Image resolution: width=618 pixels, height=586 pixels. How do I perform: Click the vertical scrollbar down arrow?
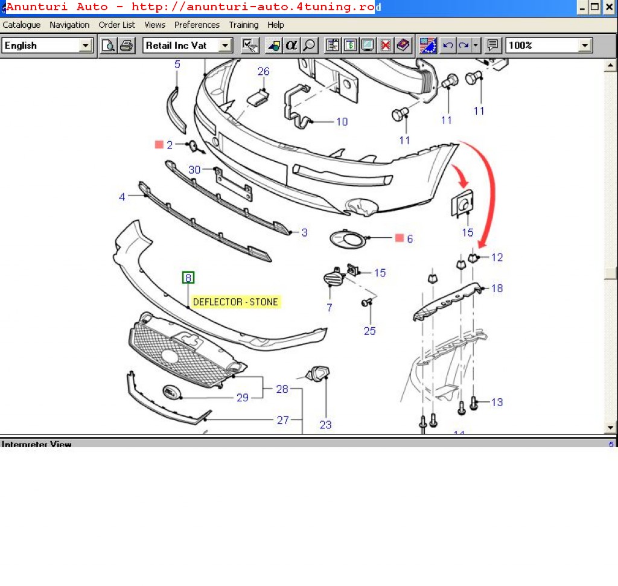tap(610, 428)
